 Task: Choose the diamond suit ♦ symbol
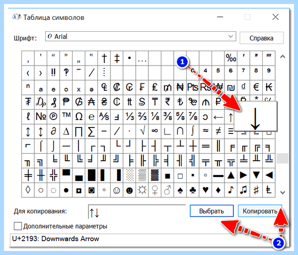pyautogui.click(x=218, y=190)
